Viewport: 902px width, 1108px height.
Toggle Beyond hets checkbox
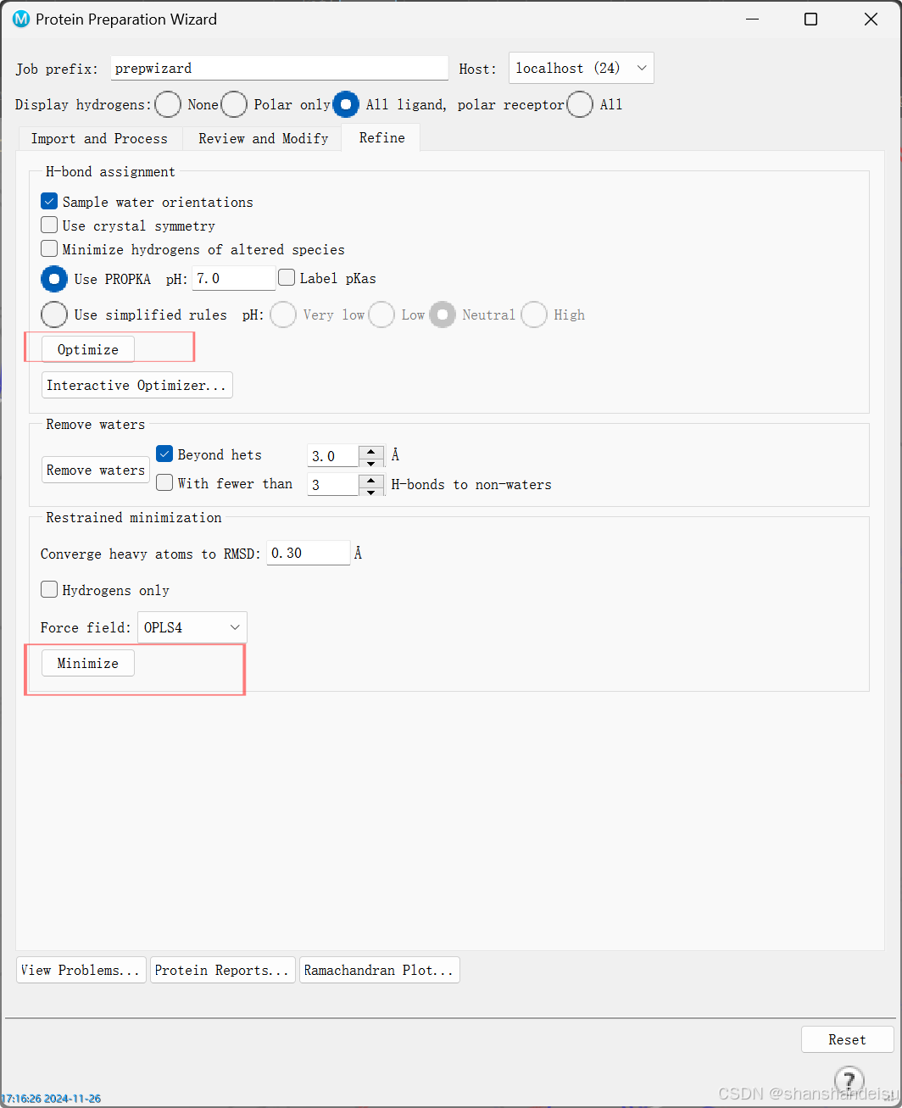[x=164, y=454]
